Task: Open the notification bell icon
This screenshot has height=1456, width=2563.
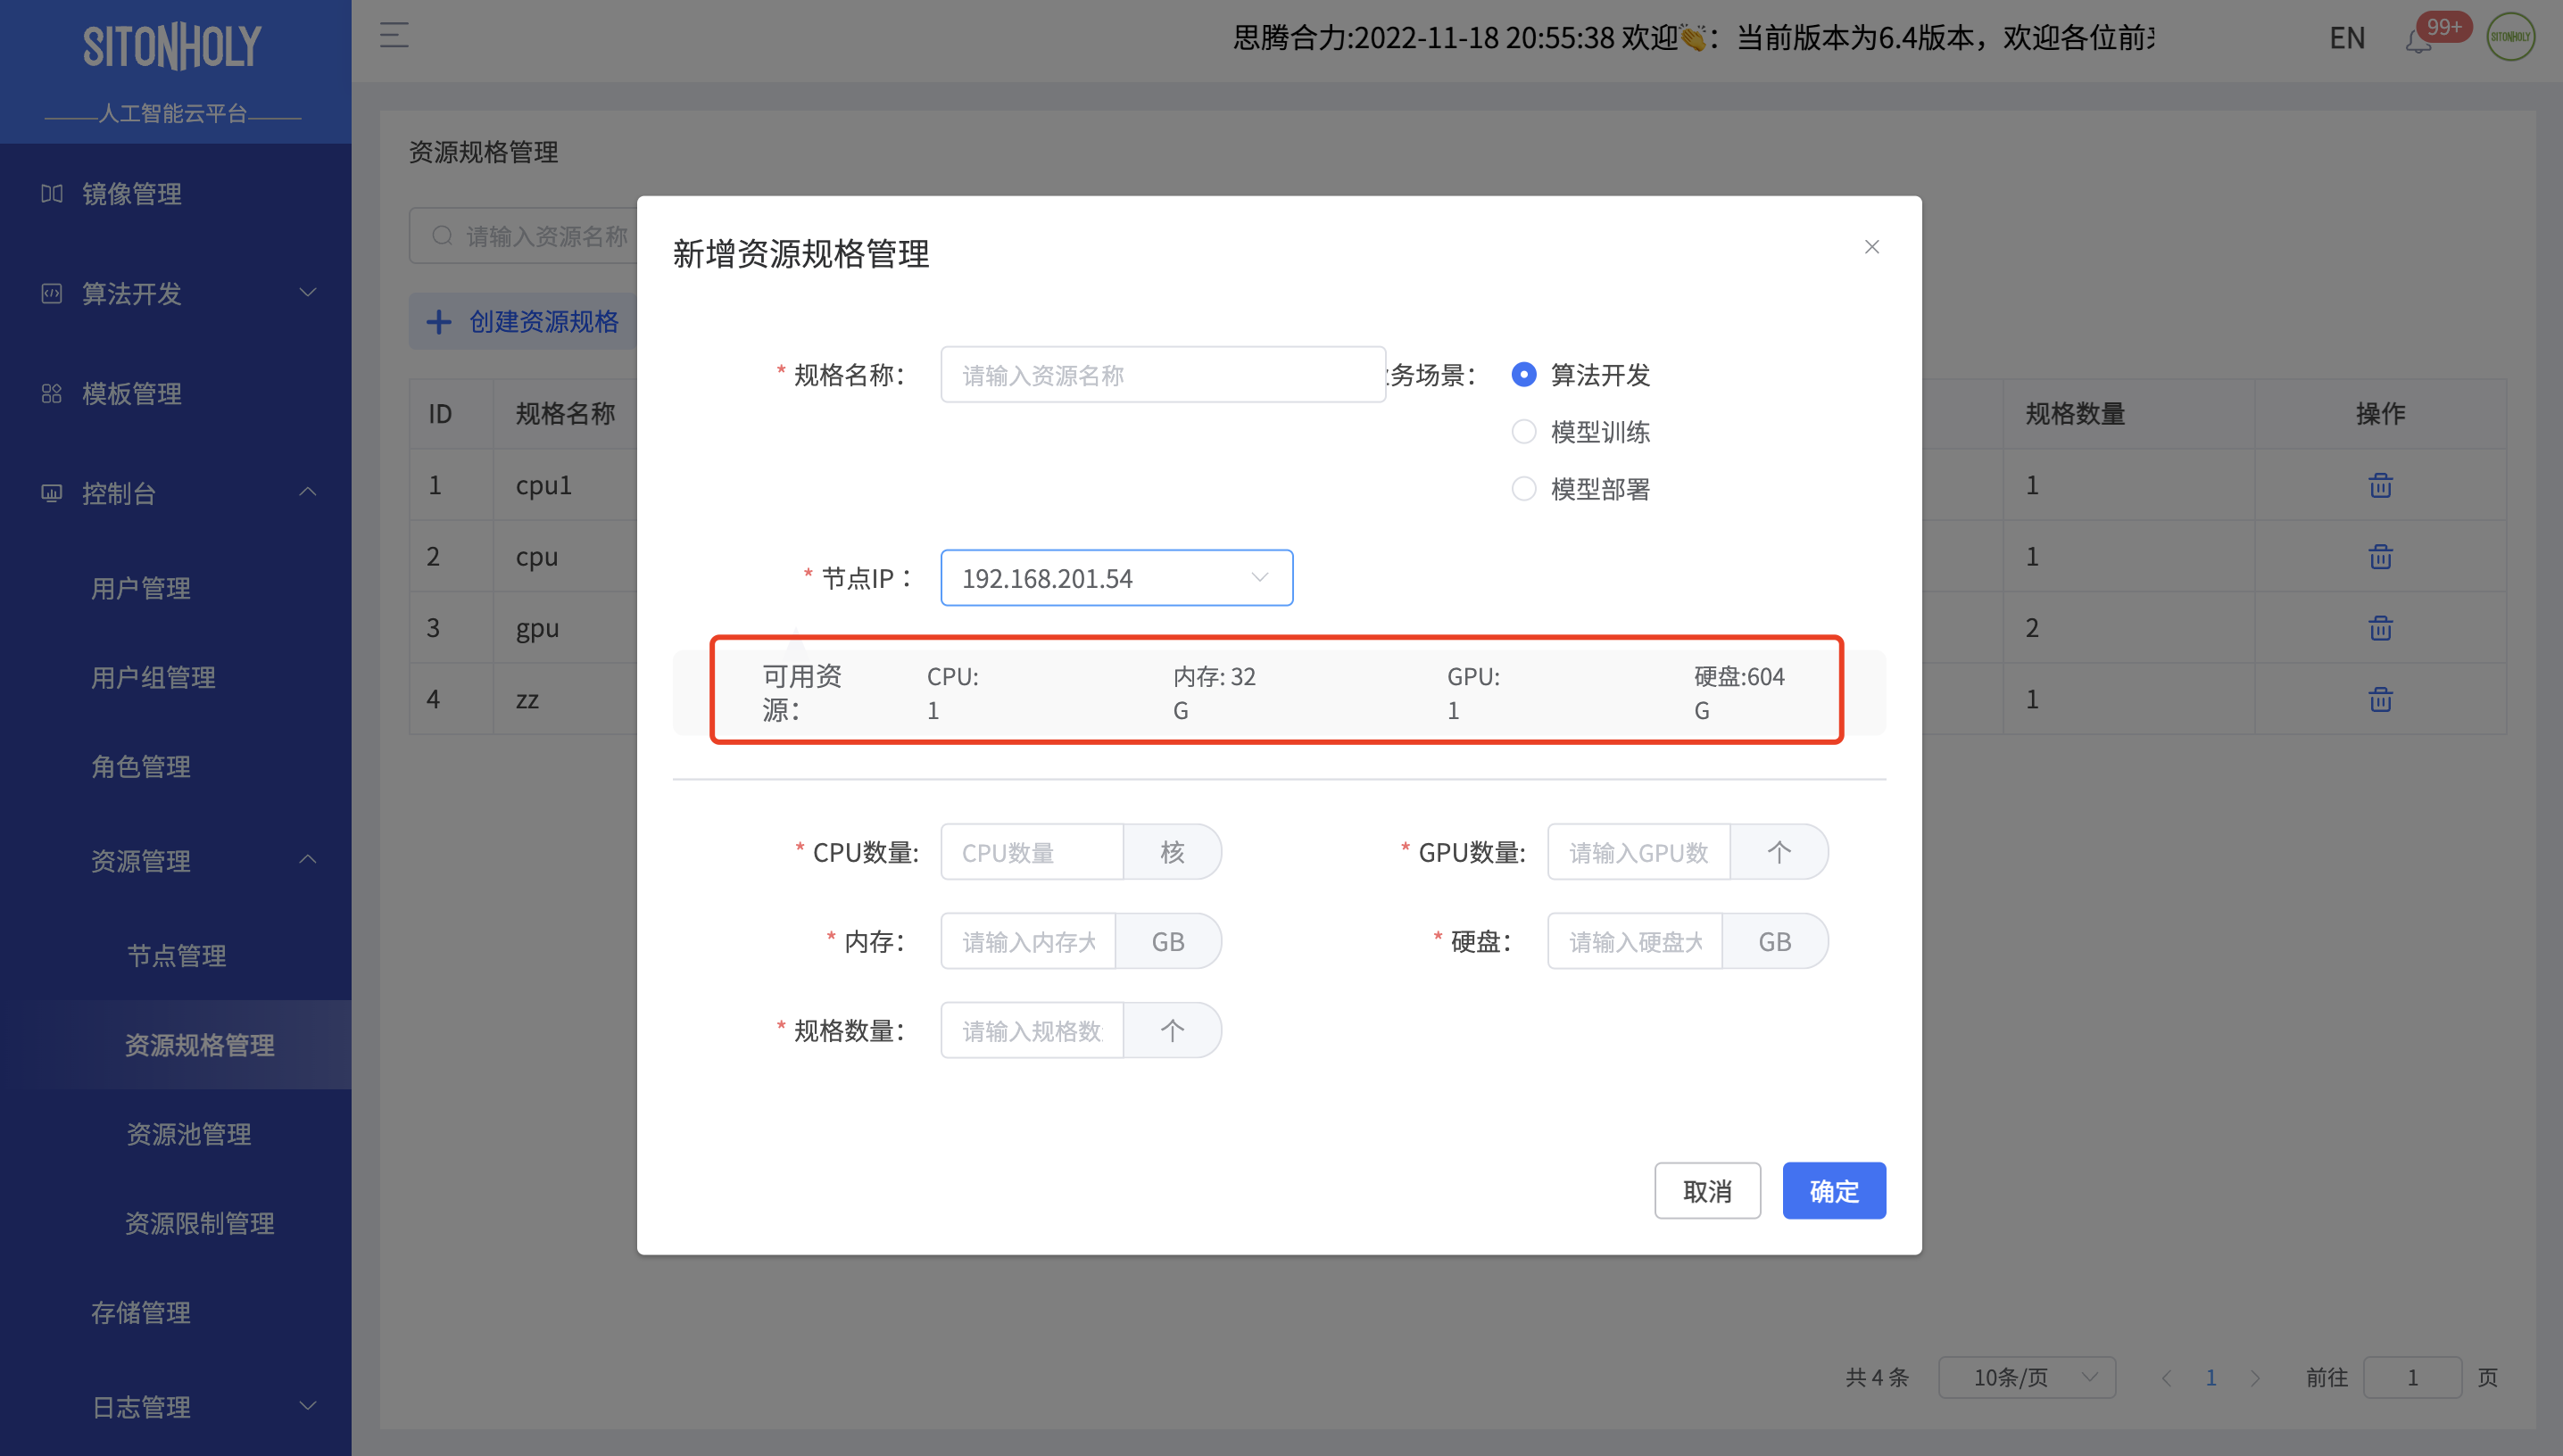Action: tap(2418, 41)
